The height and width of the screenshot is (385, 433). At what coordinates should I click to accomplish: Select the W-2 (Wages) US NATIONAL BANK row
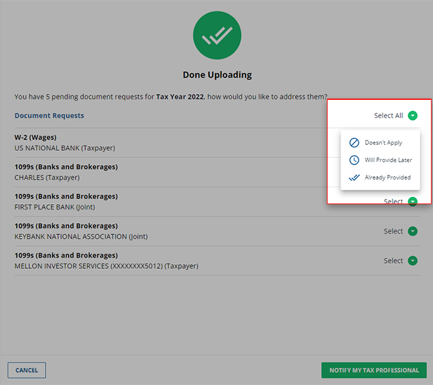[65, 143]
